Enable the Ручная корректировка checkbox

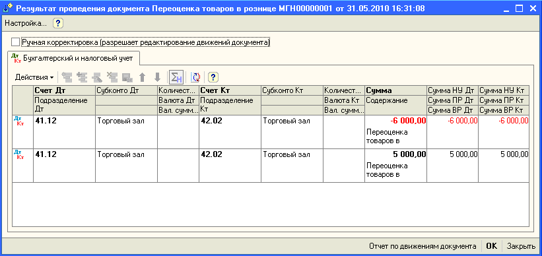[x=16, y=42]
